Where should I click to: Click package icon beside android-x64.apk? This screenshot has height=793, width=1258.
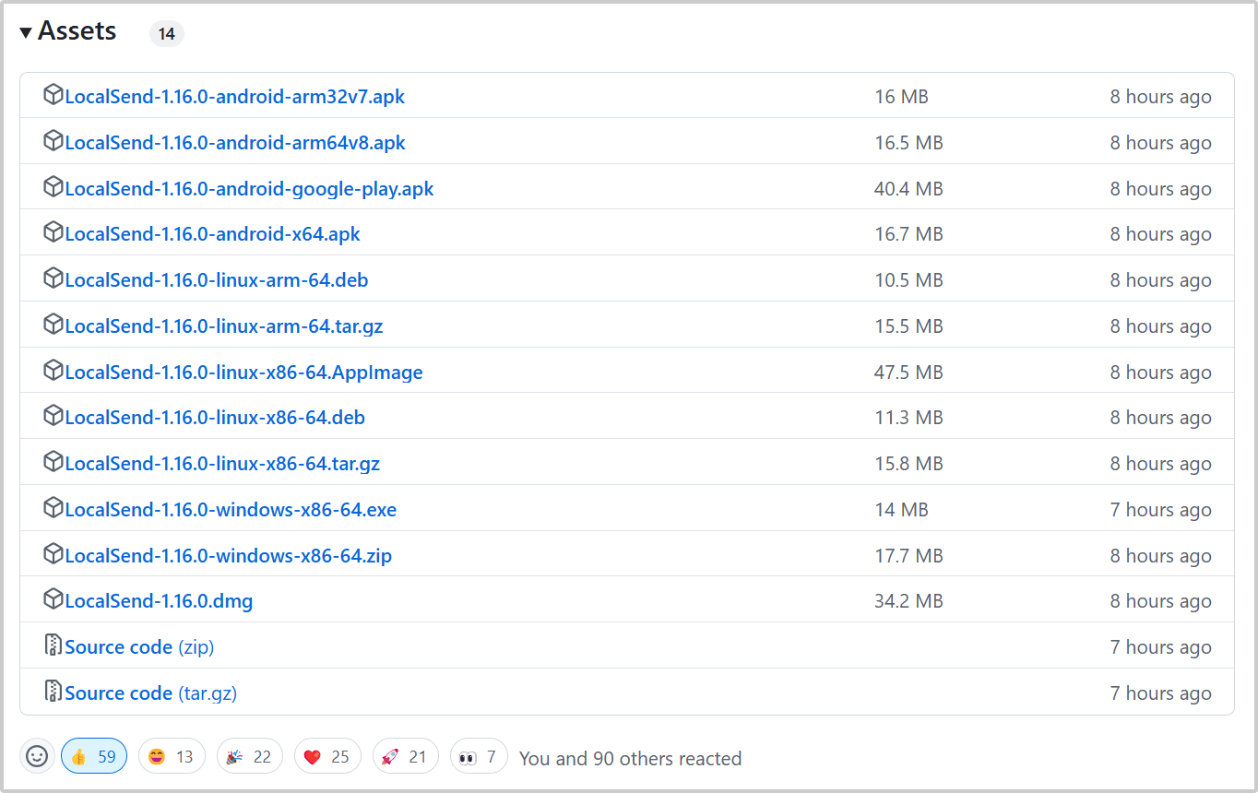coord(53,231)
